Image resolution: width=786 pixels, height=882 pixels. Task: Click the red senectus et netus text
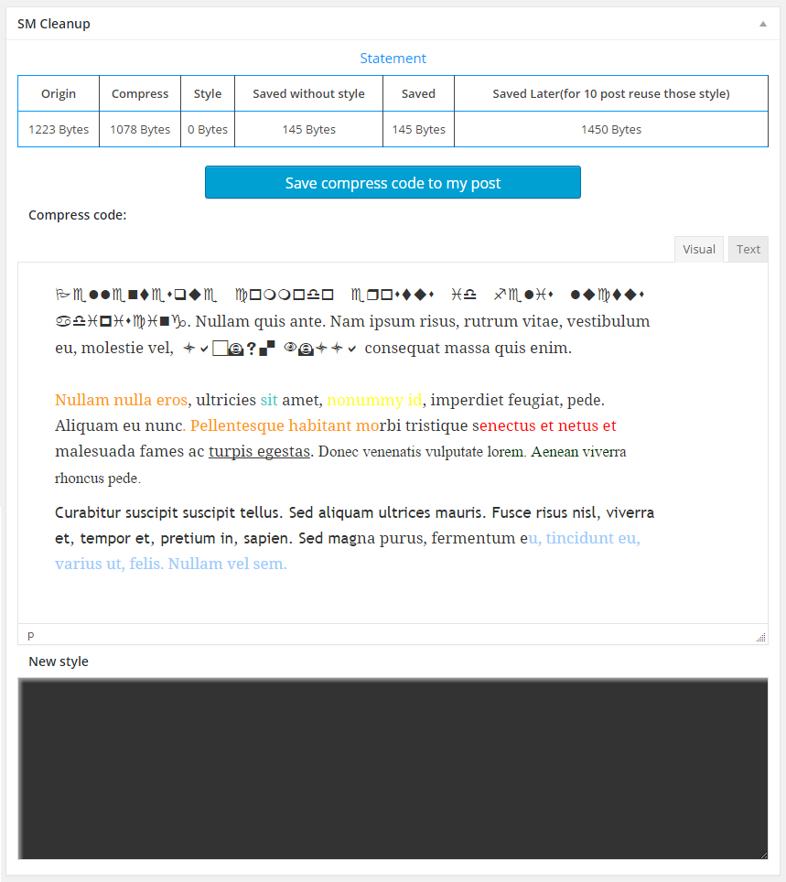tap(544, 425)
